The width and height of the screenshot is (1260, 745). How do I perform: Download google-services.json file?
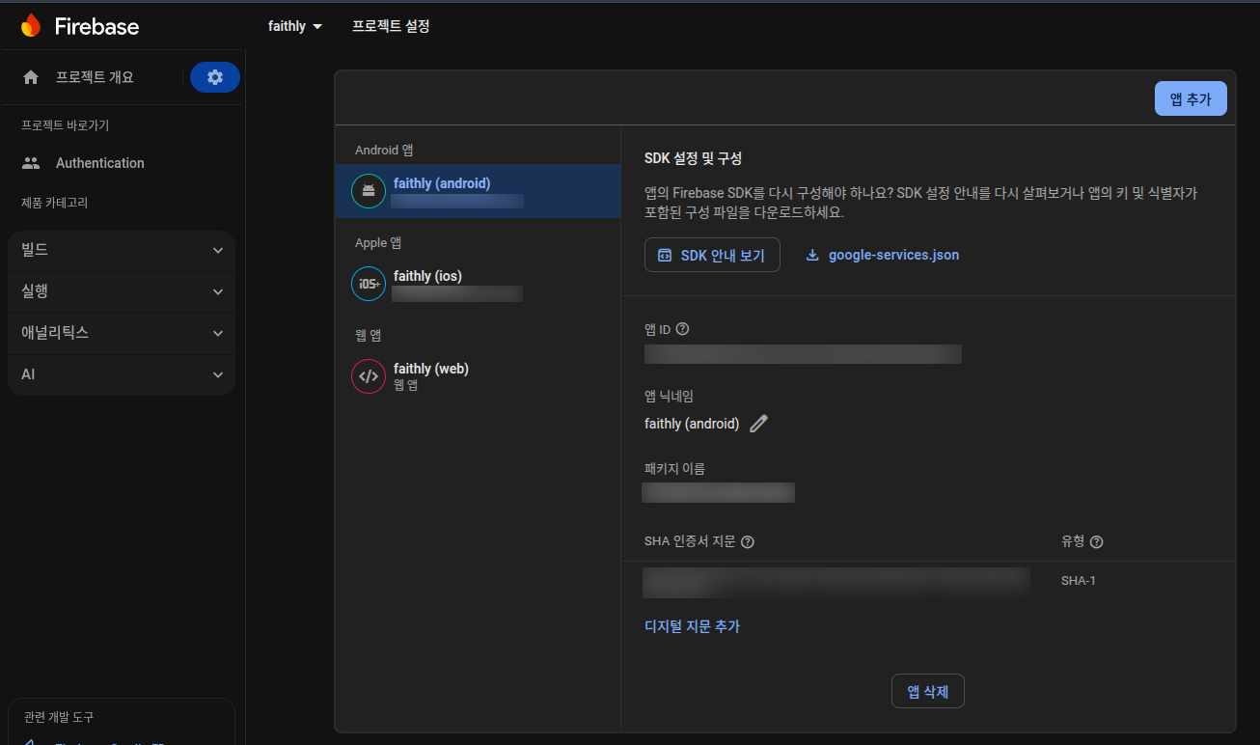point(883,256)
